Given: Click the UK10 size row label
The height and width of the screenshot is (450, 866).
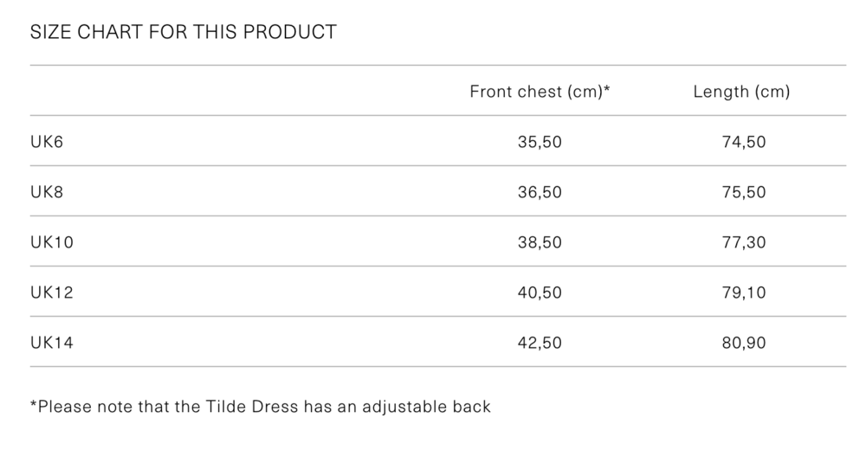Looking at the screenshot, I should click(x=52, y=242).
